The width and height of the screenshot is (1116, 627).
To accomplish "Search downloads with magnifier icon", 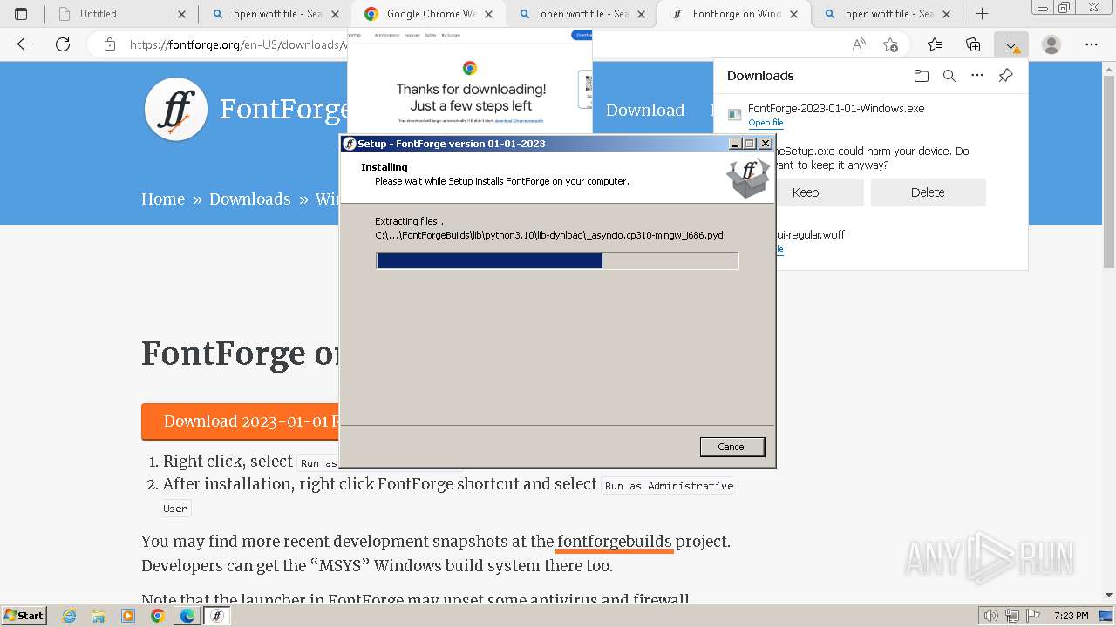I will (949, 76).
